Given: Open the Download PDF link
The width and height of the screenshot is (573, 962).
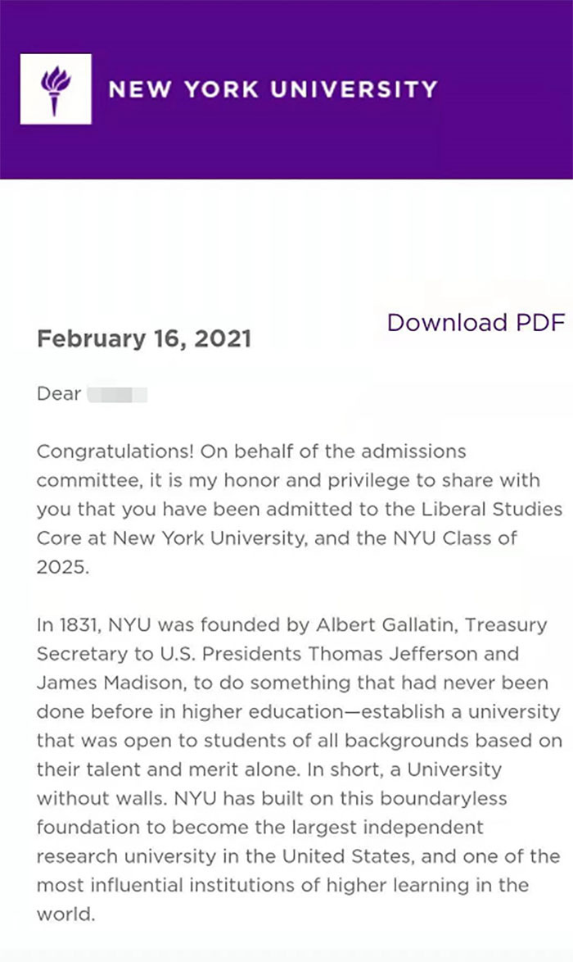Looking at the screenshot, I should point(476,323).
